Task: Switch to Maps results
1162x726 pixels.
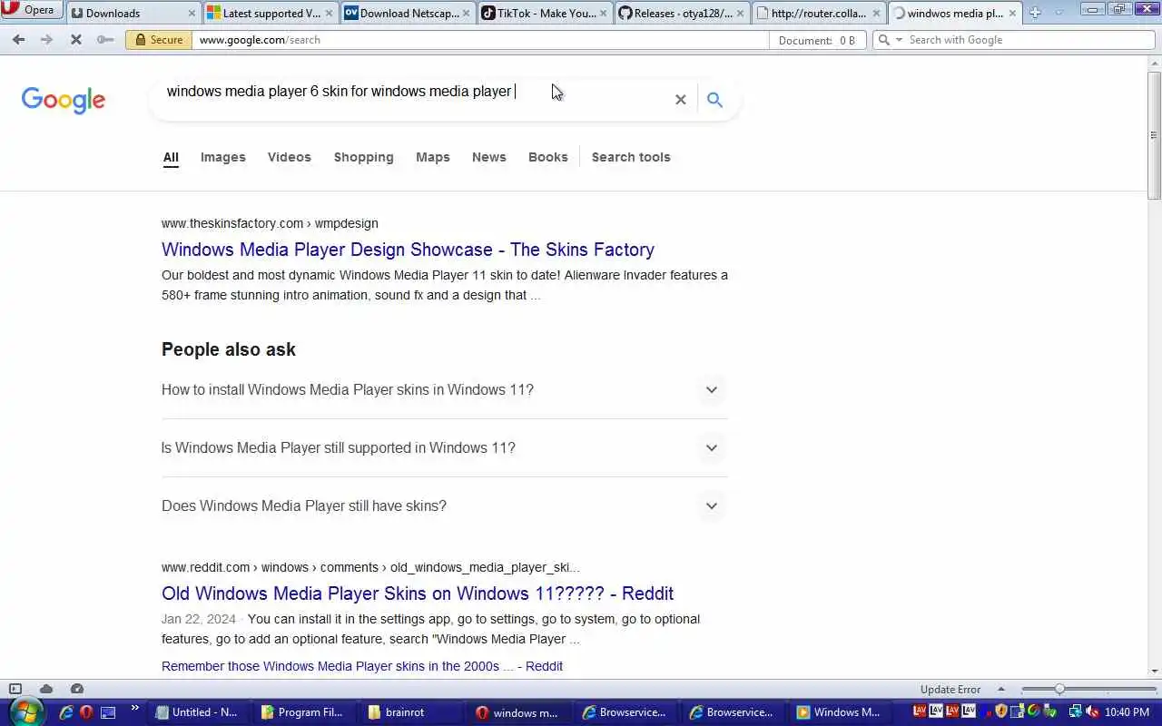Action: [433, 157]
